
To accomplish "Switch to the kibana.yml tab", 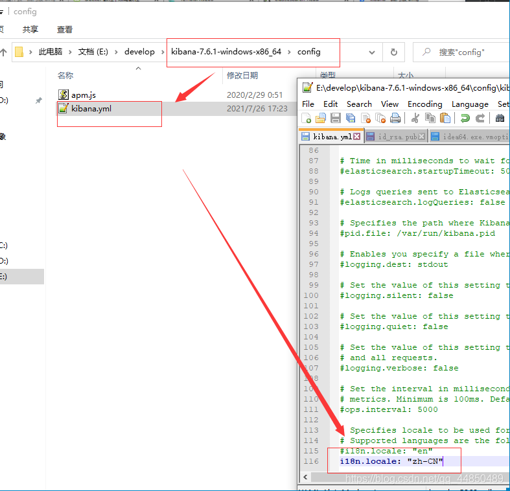I will pos(331,137).
